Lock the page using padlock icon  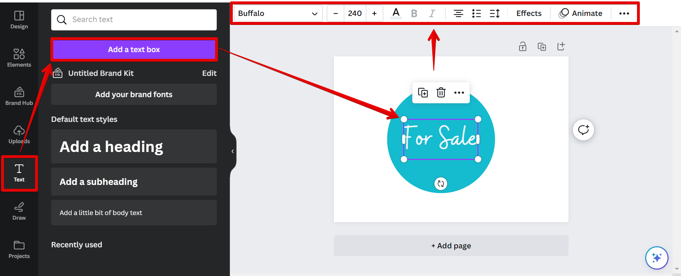522,46
